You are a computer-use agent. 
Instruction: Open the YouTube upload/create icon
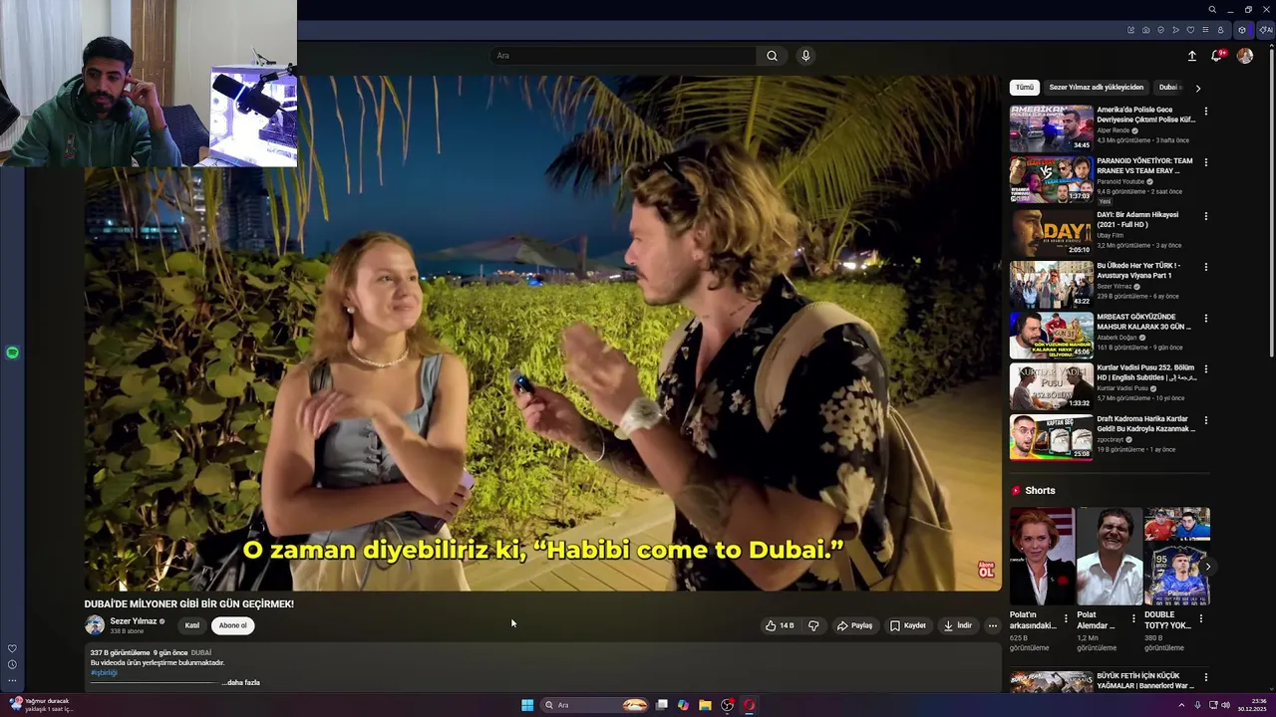1191,56
